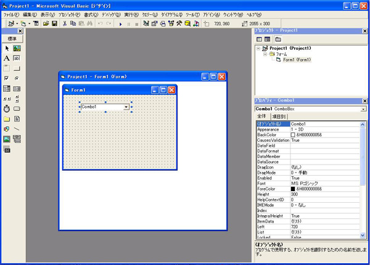This screenshot has width=370, height=265.
Task: Click View Object in Project panel
Action: coord(268,39)
